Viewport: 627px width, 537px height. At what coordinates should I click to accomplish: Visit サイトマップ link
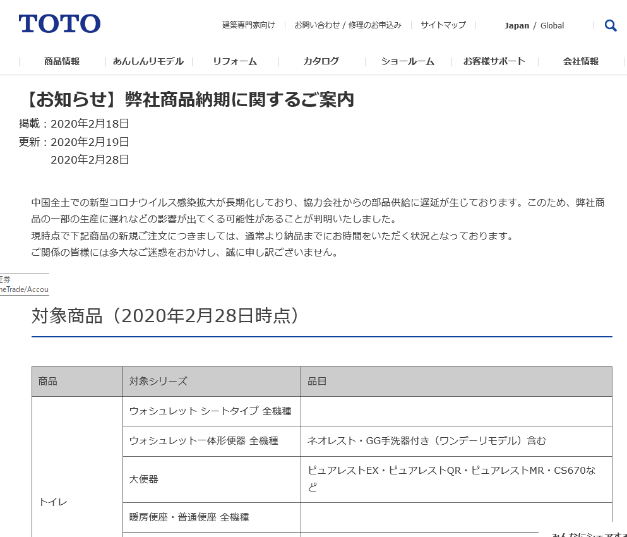(x=443, y=25)
